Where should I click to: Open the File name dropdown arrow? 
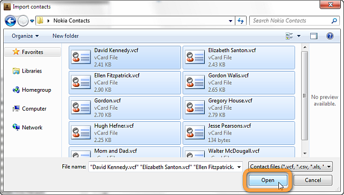(x=239, y=167)
